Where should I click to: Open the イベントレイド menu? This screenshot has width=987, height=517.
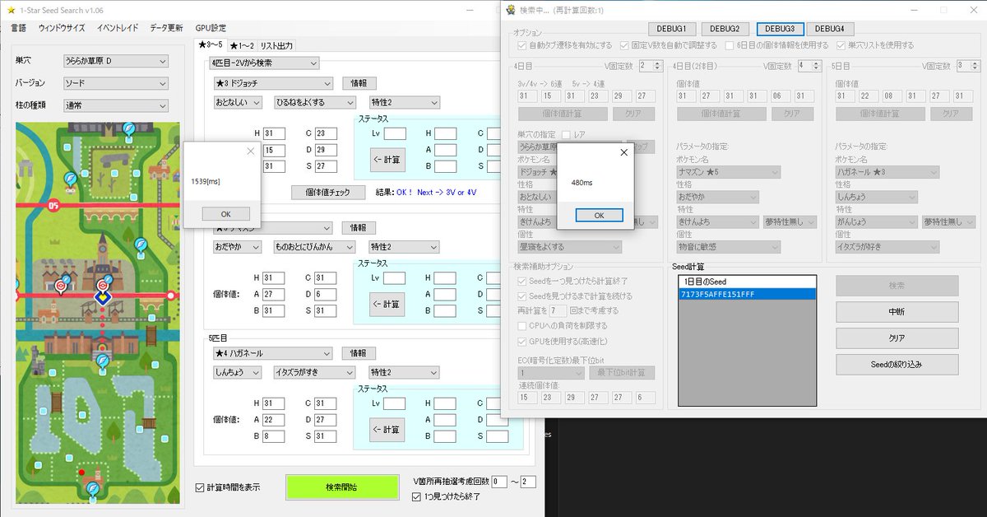118,27
